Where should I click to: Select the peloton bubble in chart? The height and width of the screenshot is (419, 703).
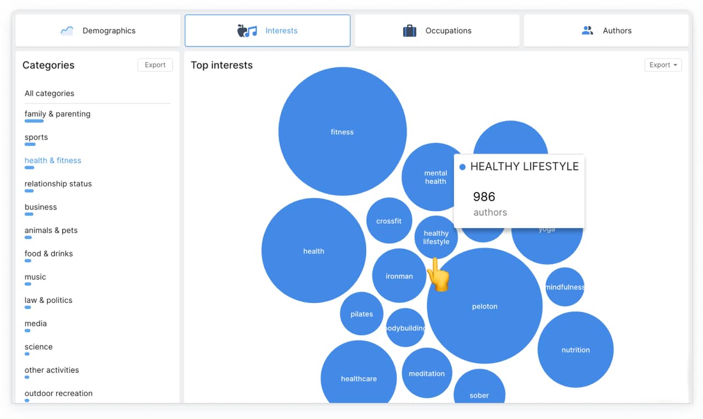(484, 306)
